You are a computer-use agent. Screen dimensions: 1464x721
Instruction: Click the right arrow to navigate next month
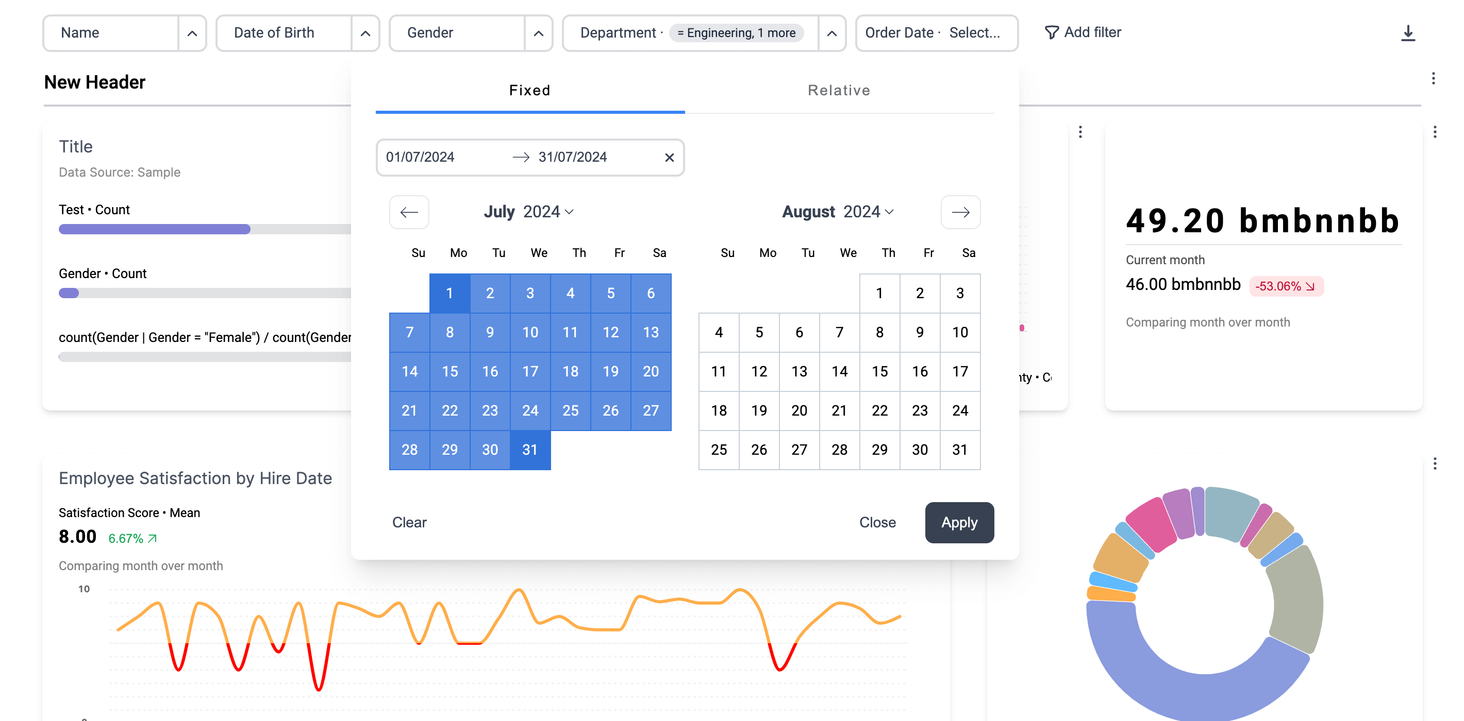(x=961, y=212)
